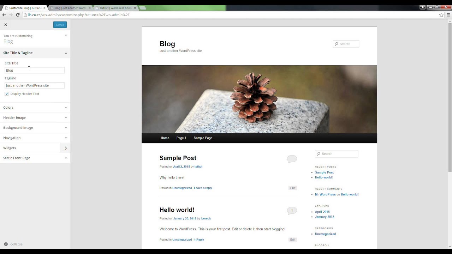Open the Hello world! post title

177,210
